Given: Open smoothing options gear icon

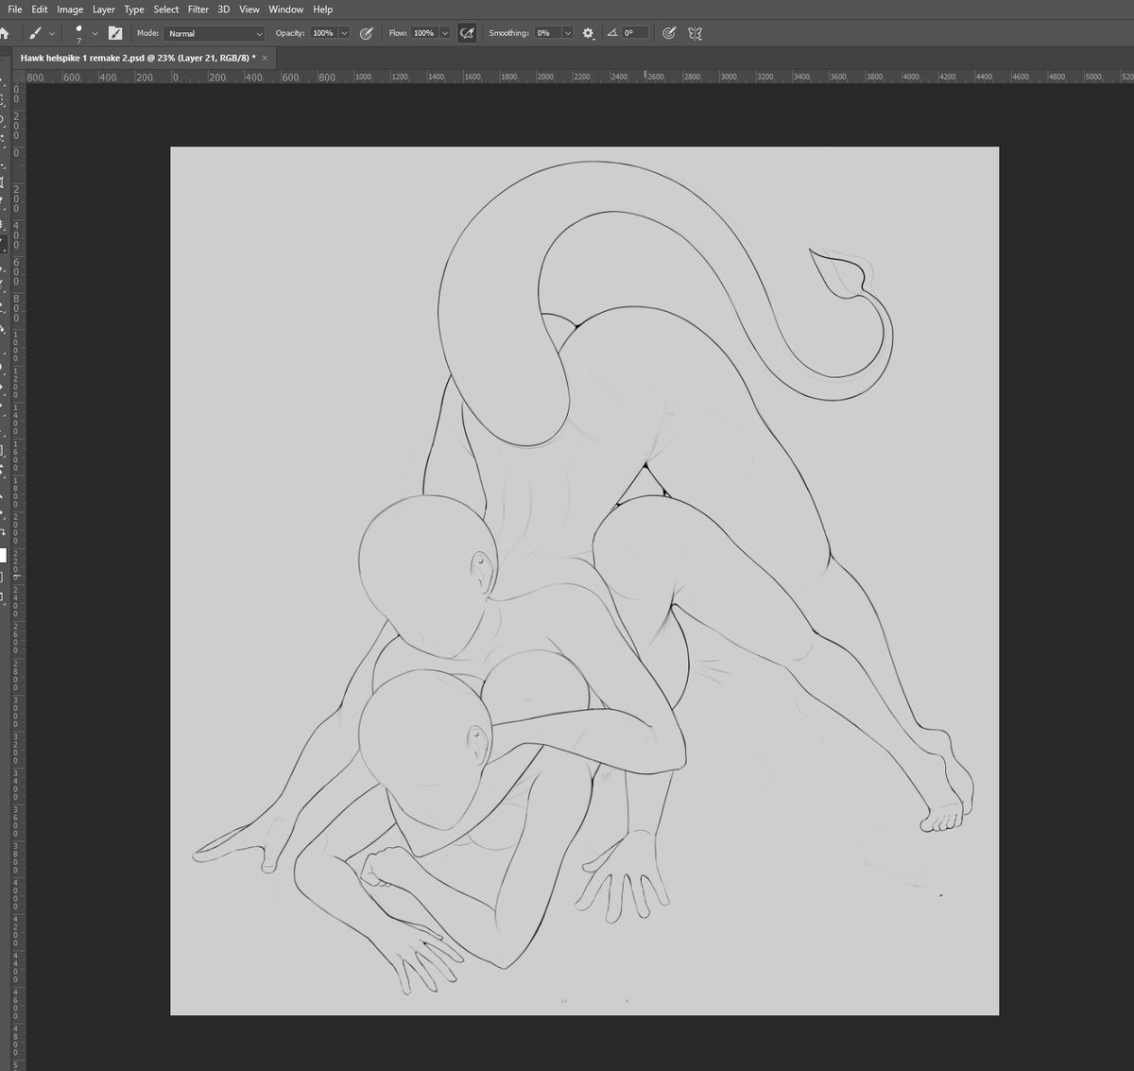Looking at the screenshot, I should pyautogui.click(x=588, y=33).
